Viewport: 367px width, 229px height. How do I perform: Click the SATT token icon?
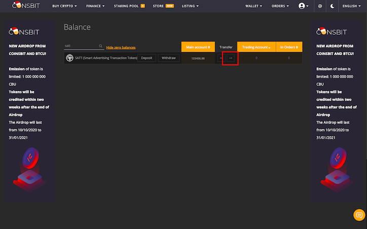[x=69, y=58]
